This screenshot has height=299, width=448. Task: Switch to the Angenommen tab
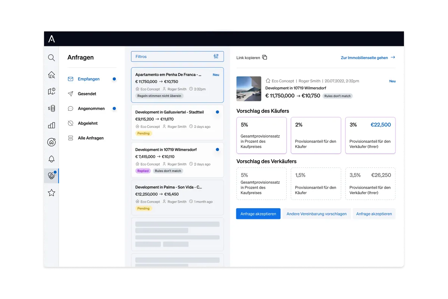point(92,108)
